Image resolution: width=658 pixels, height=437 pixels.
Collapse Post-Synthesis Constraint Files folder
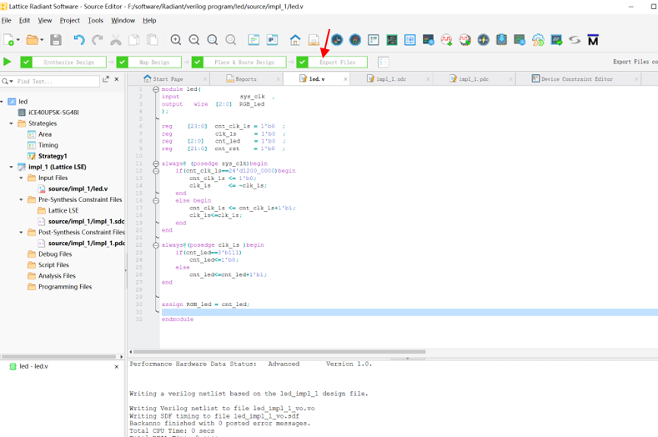click(21, 232)
